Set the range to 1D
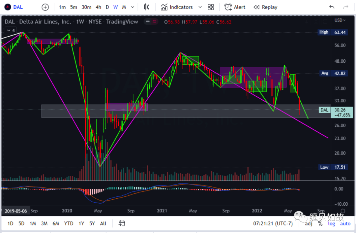Image resolution: width=356 pixels, height=233 pixels. [10, 224]
